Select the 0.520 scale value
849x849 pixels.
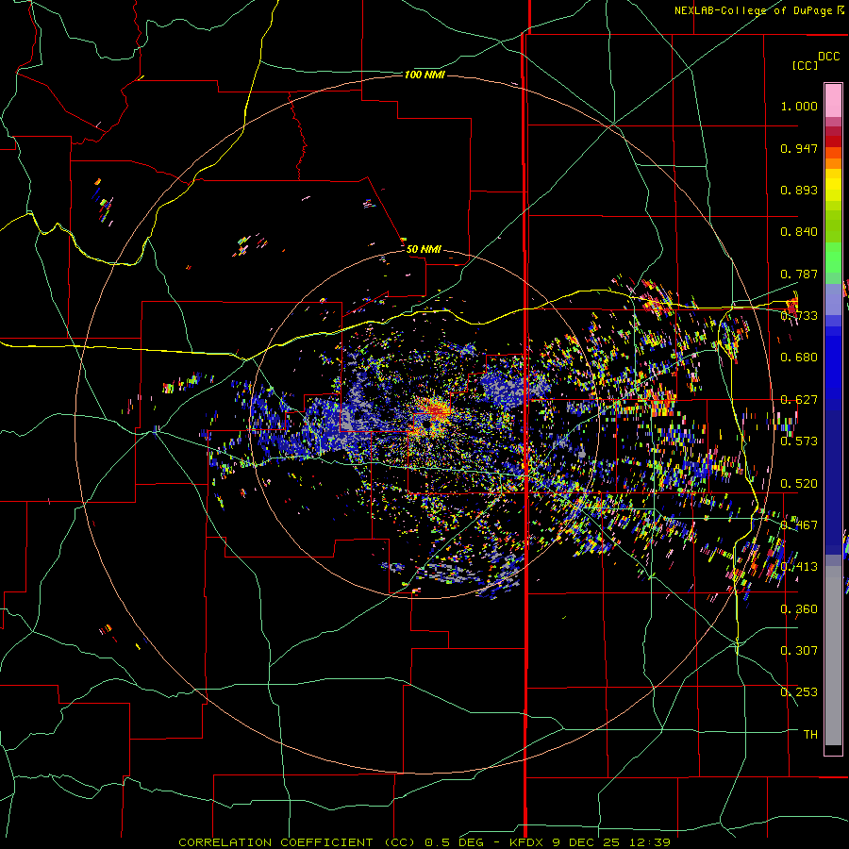pyautogui.click(x=799, y=484)
